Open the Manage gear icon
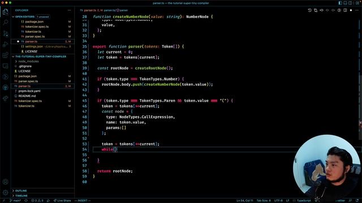362x203 pixels. tap(5, 192)
